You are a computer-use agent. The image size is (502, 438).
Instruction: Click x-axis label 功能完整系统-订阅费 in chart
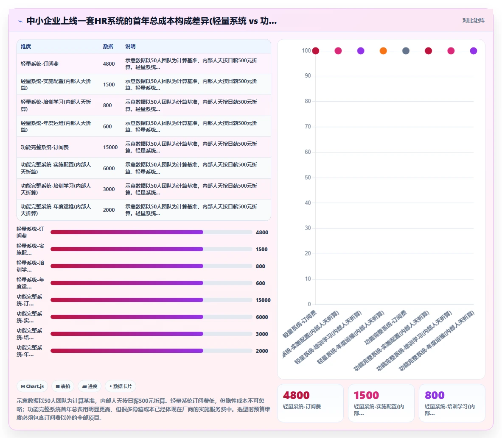pos(385,328)
